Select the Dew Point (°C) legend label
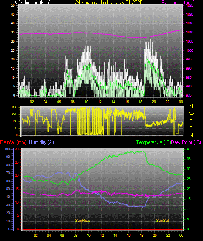This screenshot has width=203, height=241. 186,142
